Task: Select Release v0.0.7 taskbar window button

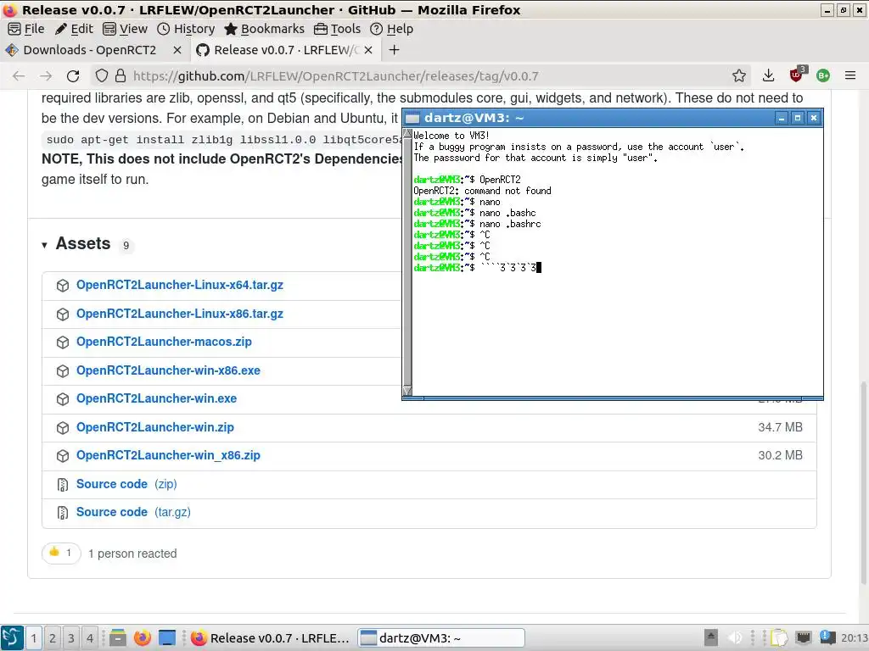Action: pos(271,638)
